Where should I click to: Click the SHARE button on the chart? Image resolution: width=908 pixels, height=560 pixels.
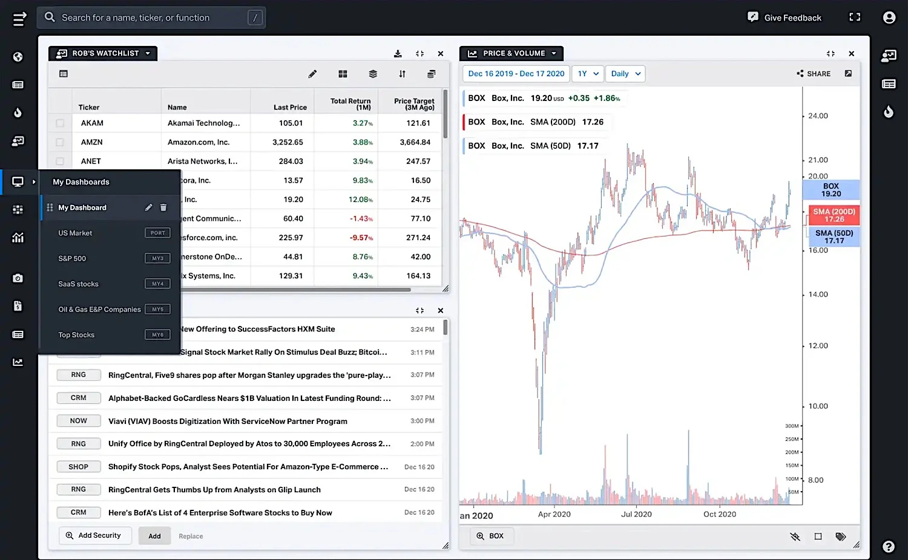click(x=814, y=74)
